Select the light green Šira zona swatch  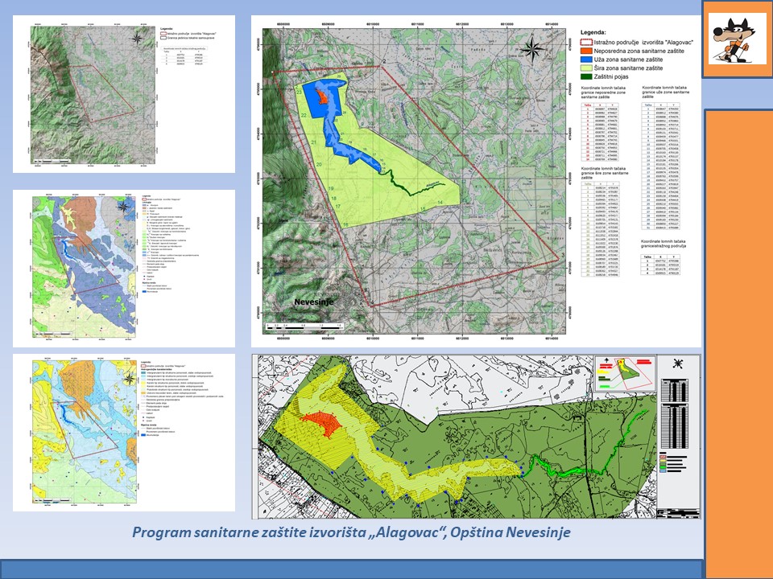point(586,68)
